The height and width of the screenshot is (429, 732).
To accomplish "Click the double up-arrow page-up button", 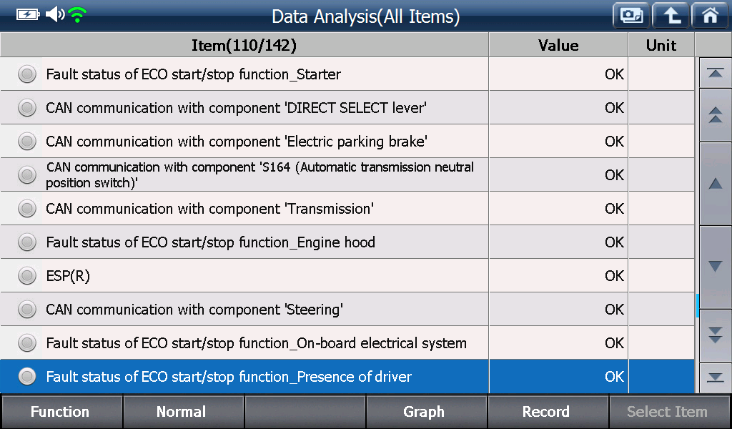I will coord(715,115).
